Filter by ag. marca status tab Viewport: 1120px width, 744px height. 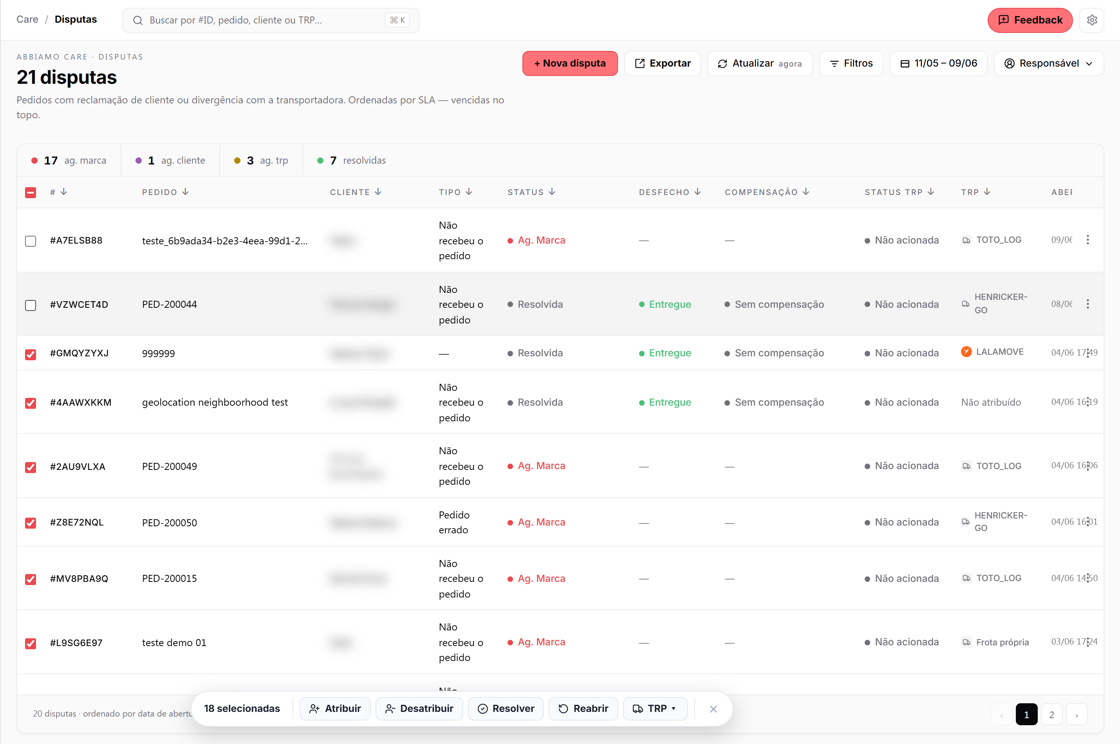[x=69, y=161]
